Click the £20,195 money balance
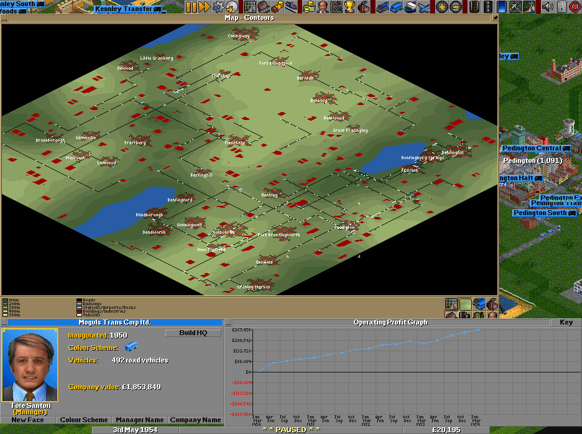The image size is (582, 434). pyautogui.click(x=446, y=430)
